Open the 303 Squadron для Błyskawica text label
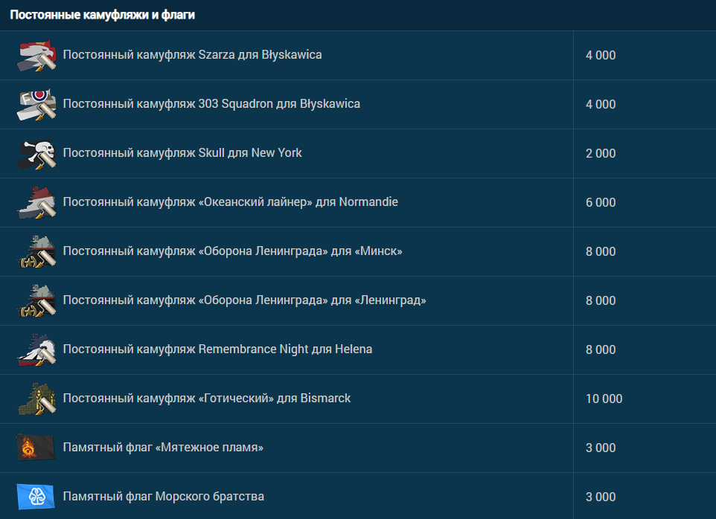716x519 pixels. click(211, 104)
